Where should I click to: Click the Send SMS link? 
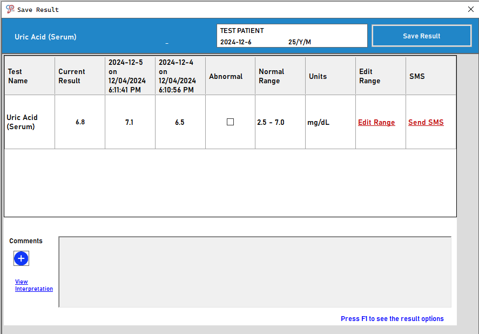[x=426, y=123]
